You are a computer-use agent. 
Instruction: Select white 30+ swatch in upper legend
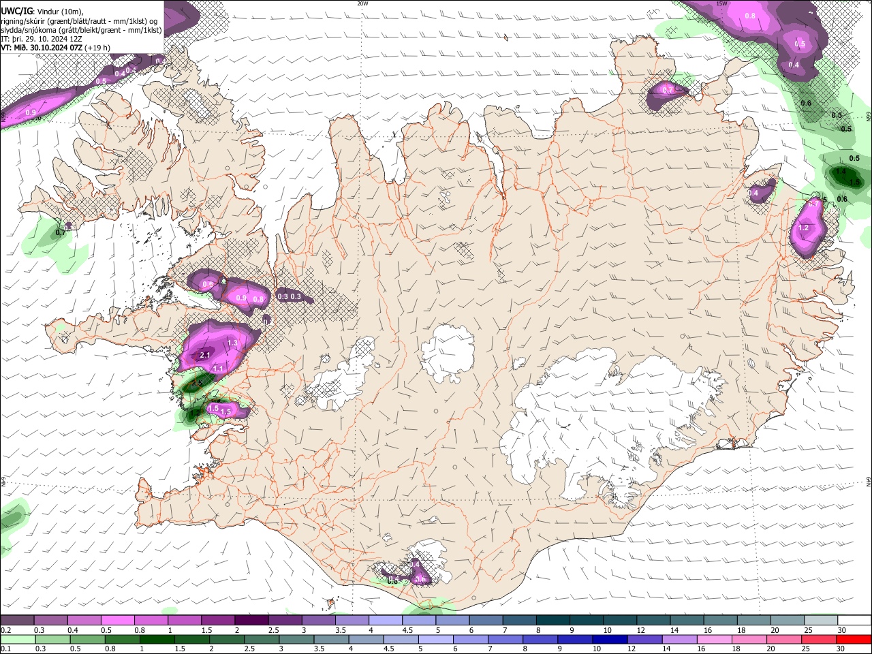point(853,621)
